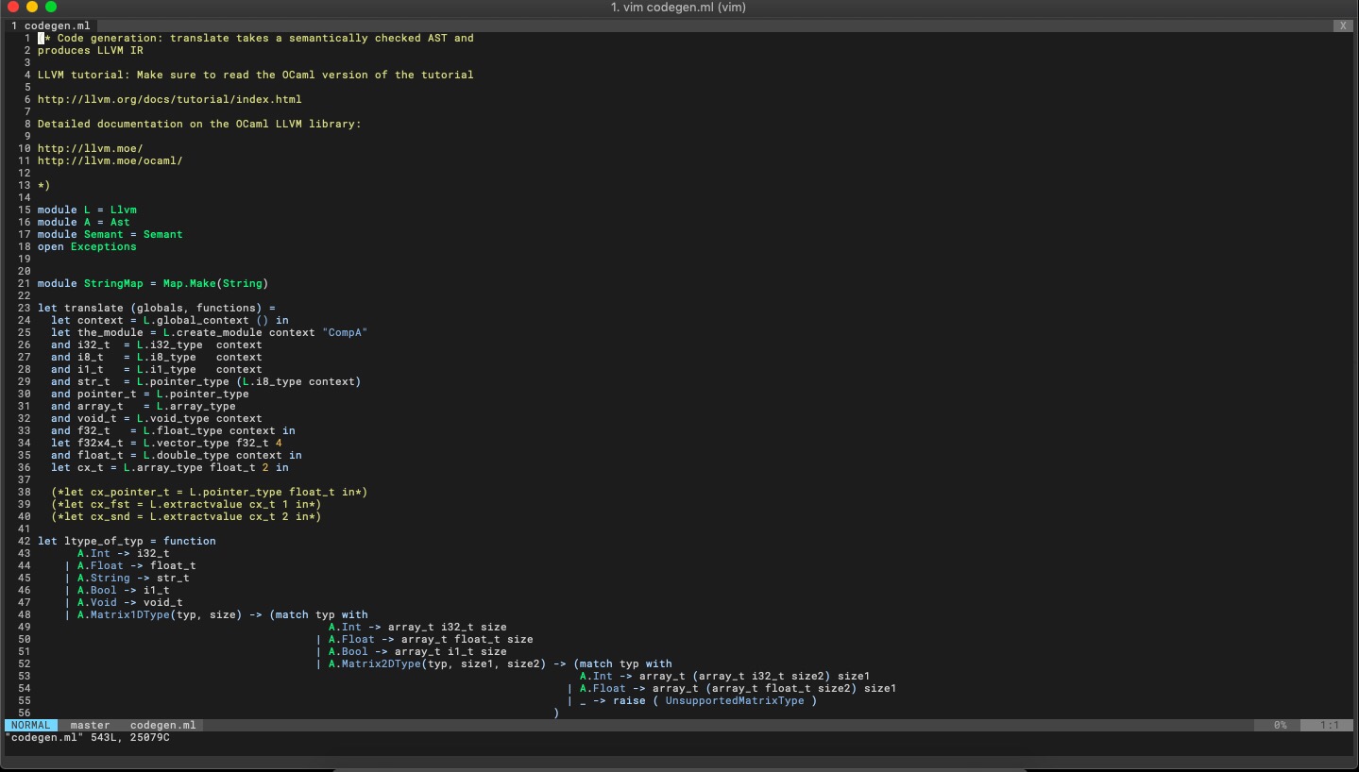Viewport: 1359px width, 772px height.
Task: Click the master branch name in the status line
Action: coord(90,726)
